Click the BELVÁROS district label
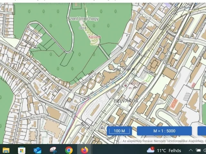 (126, 101)
